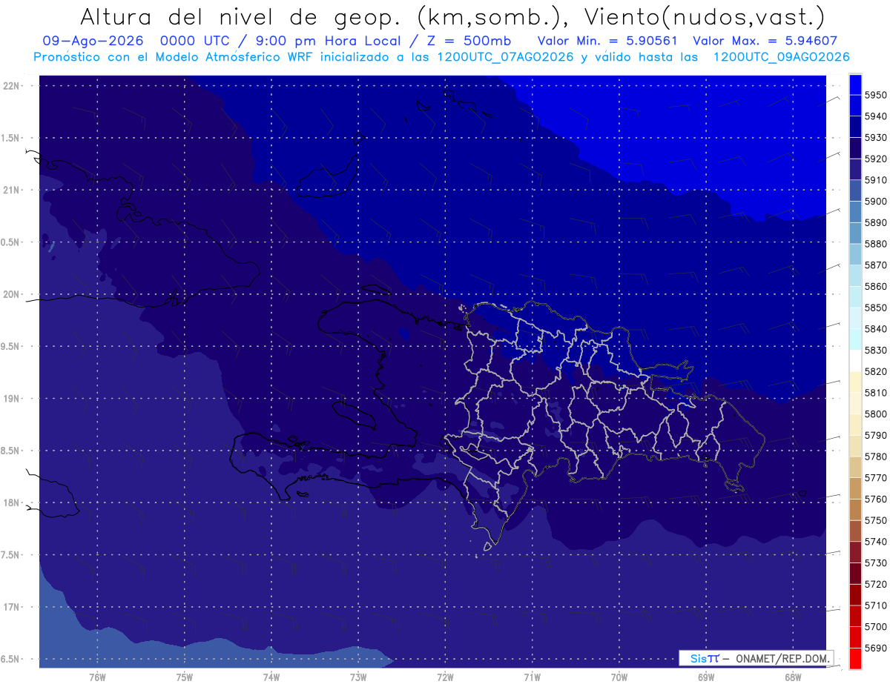Click the '76W' longitude label
The height and width of the screenshot is (687, 890).
(x=97, y=677)
